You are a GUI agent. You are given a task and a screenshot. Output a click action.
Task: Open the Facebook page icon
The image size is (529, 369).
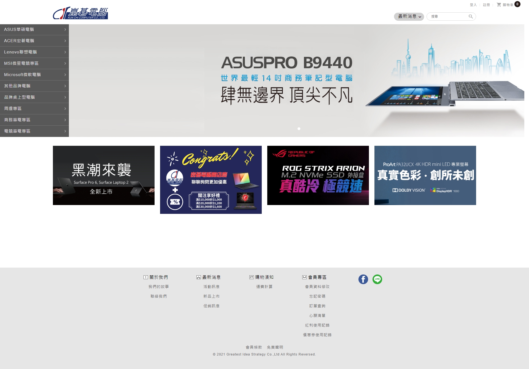tap(363, 279)
